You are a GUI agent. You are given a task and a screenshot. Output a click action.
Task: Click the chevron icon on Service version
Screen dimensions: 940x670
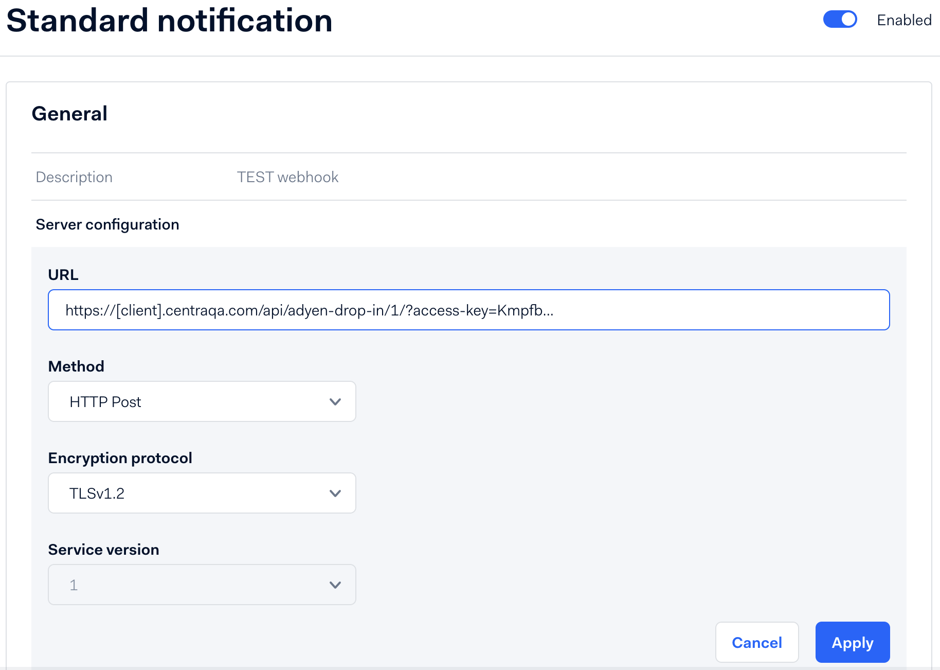pyautogui.click(x=335, y=584)
